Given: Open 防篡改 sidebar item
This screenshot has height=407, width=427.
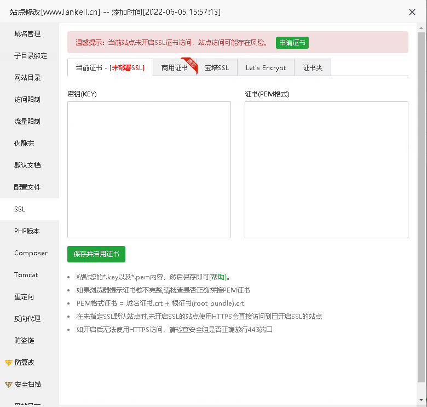Looking at the screenshot, I should (x=25, y=363).
